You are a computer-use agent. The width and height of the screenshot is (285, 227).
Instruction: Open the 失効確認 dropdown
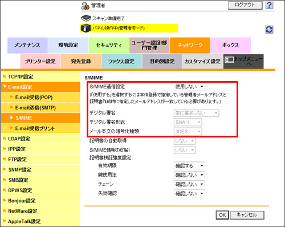coord(189,193)
